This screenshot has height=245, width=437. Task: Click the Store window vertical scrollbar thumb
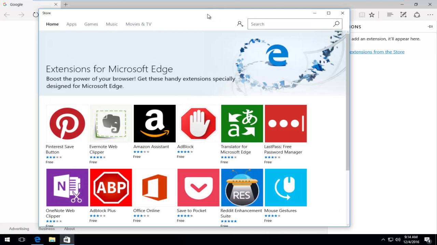(348, 102)
